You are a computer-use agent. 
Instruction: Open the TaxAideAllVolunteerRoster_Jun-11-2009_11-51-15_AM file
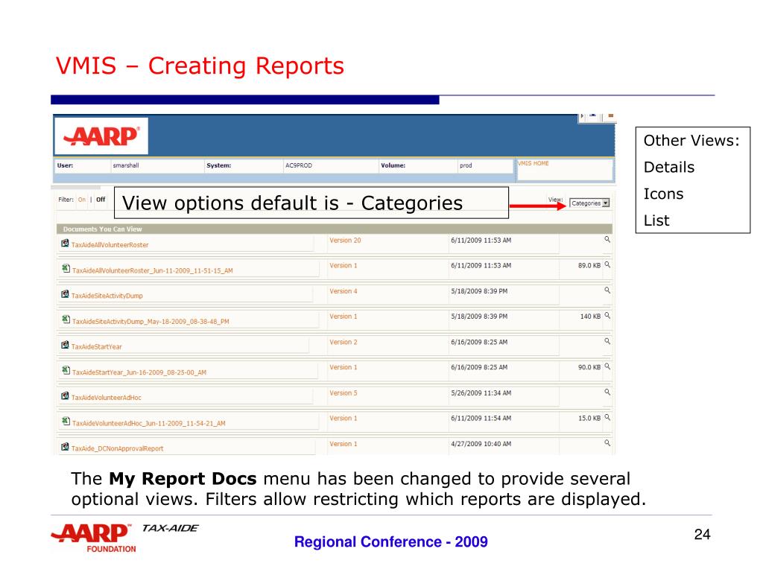click(x=152, y=270)
